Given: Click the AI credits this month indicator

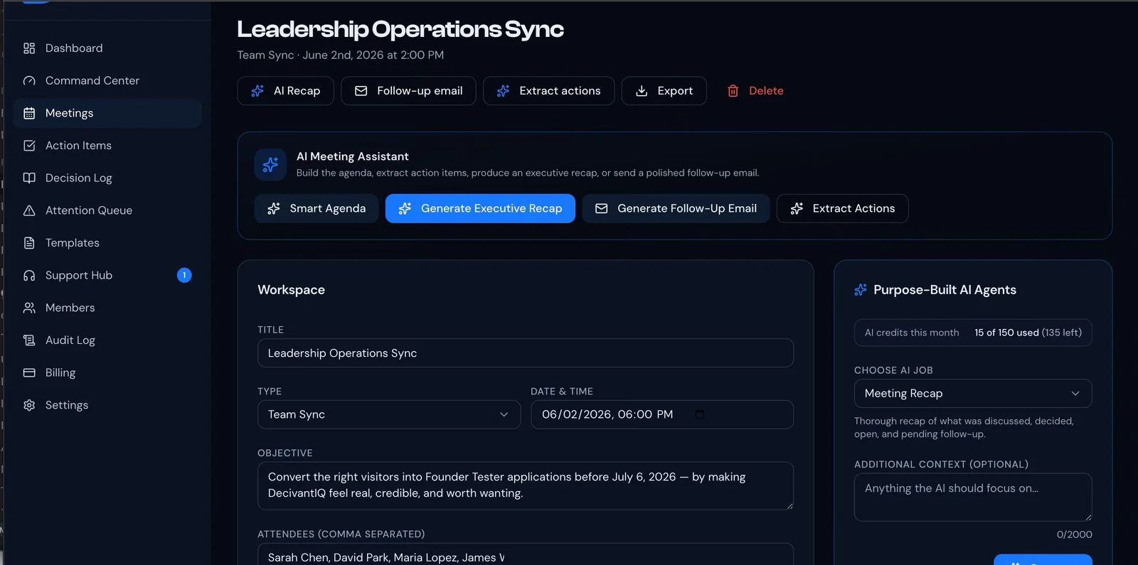Looking at the screenshot, I should coord(973,333).
